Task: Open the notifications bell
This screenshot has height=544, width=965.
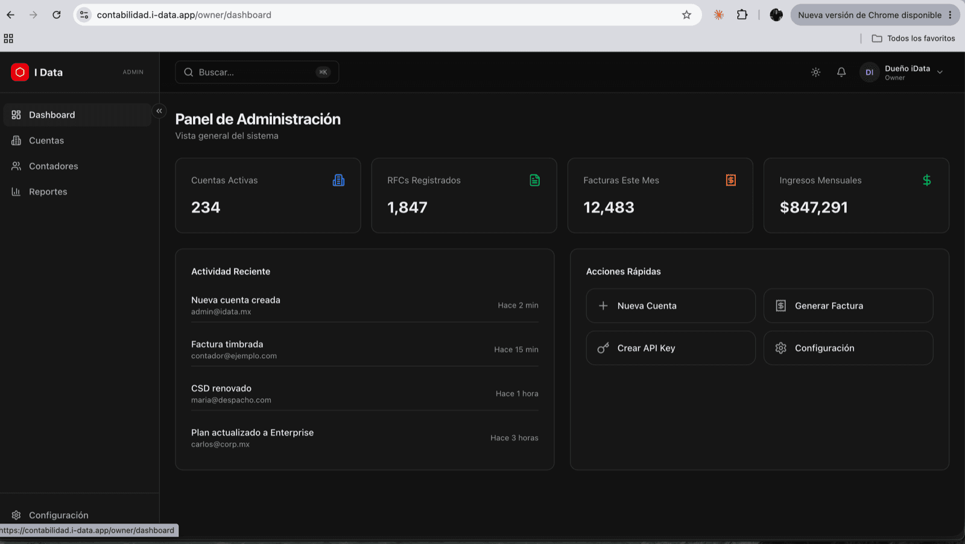Action: tap(841, 72)
